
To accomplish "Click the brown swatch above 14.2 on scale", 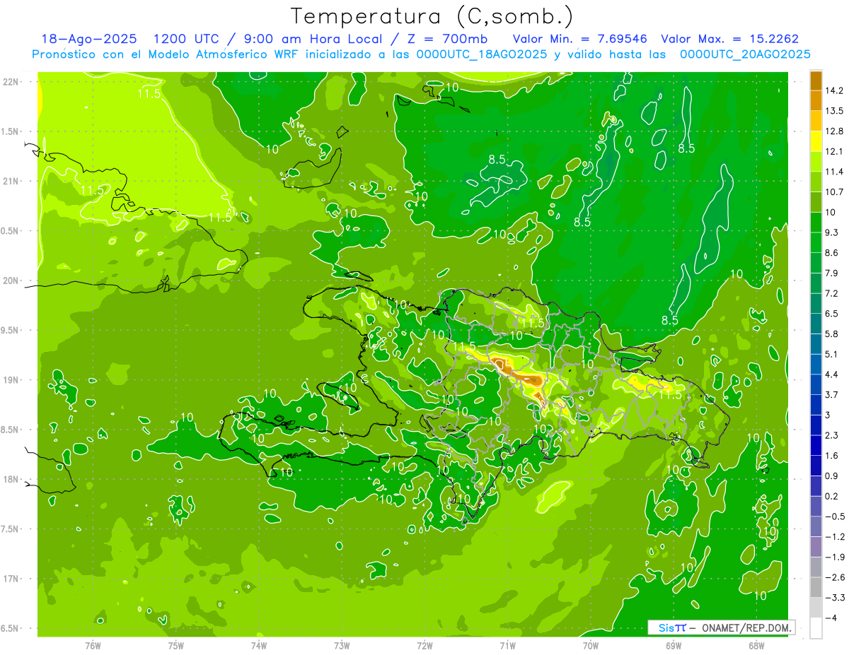I will pos(816,81).
